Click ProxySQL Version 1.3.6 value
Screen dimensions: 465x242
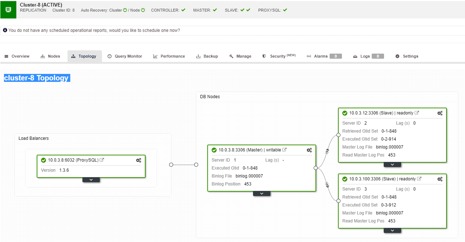click(x=64, y=170)
